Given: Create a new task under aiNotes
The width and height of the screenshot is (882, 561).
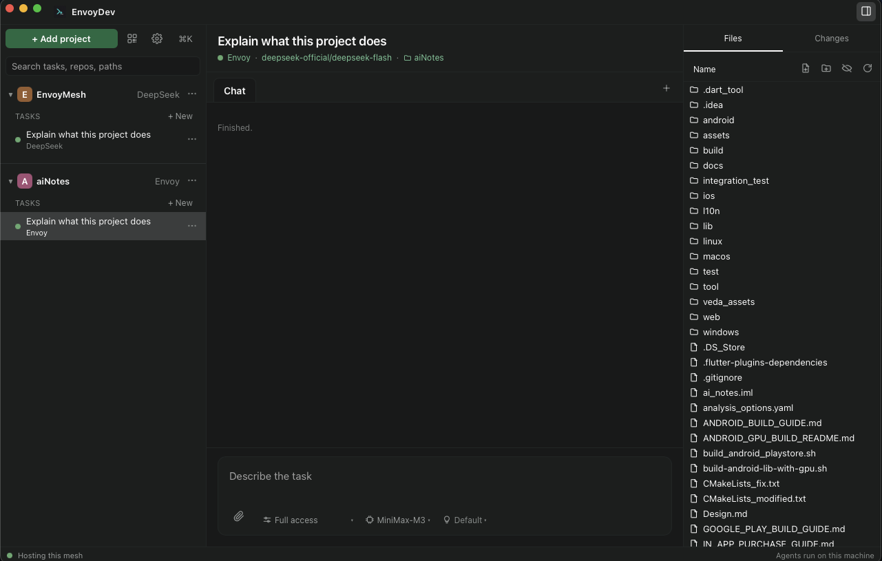Looking at the screenshot, I should pyautogui.click(x=180, y=203).
